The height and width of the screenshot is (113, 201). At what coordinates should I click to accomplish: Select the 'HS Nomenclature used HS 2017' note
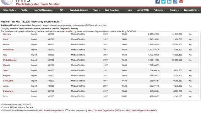coord(16,105)
